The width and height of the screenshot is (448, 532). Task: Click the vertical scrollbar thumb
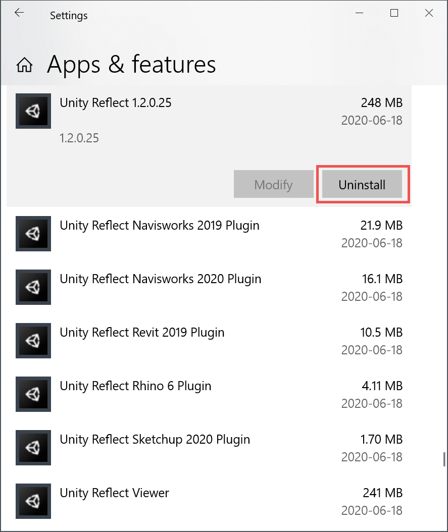(444, 459)
